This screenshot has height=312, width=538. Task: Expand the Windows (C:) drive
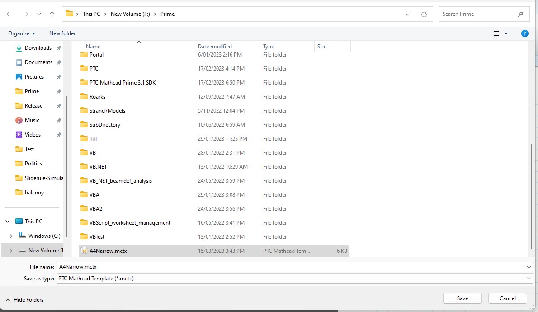point(11,236)
